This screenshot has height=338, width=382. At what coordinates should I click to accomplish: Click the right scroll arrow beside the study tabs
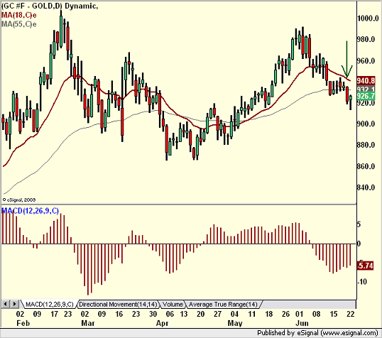click(x=14, y=304)
